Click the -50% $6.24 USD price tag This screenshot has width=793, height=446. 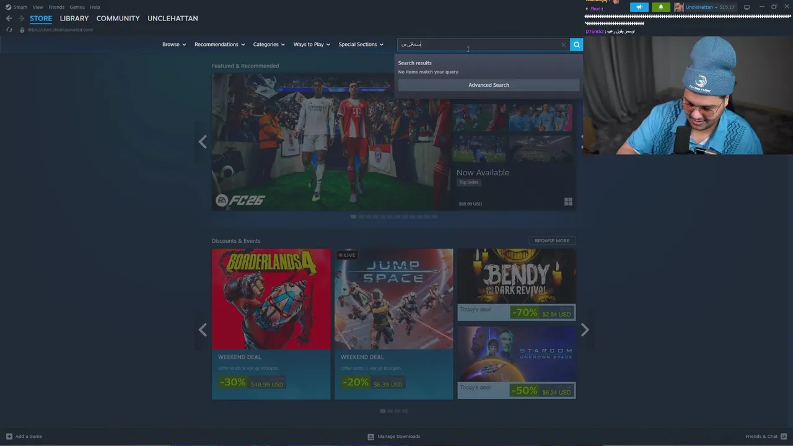pyautogui.click(x=541, y=391)
